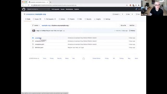Open Privacy link in footer
Screen dimensions: 167x94
[x=52, y=58]
